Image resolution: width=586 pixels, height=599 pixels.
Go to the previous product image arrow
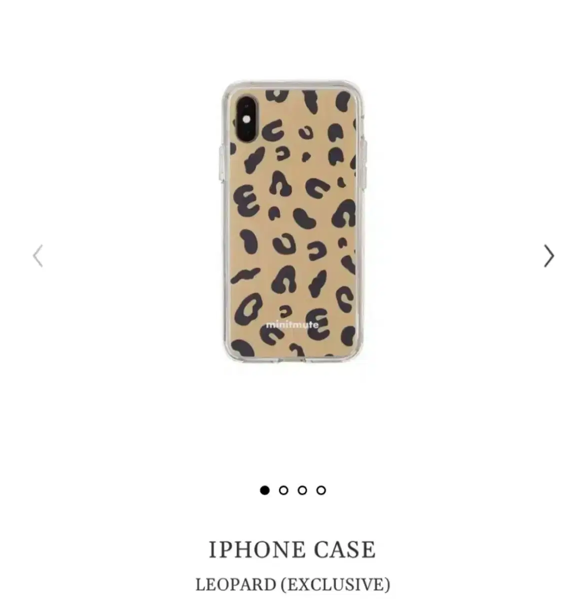[38, 256]
